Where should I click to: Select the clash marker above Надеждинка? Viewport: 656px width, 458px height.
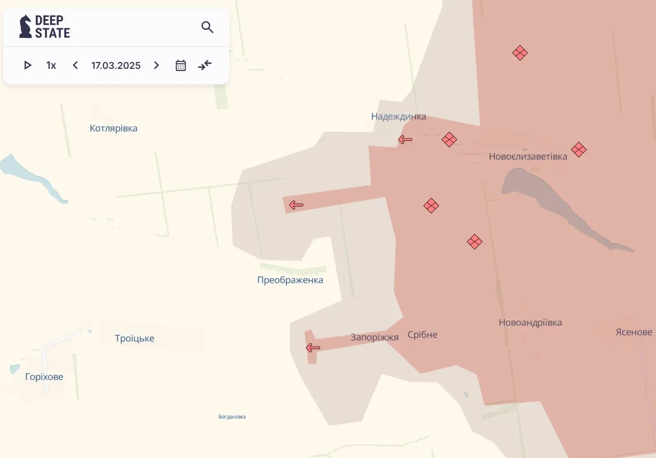click(449, 139)
